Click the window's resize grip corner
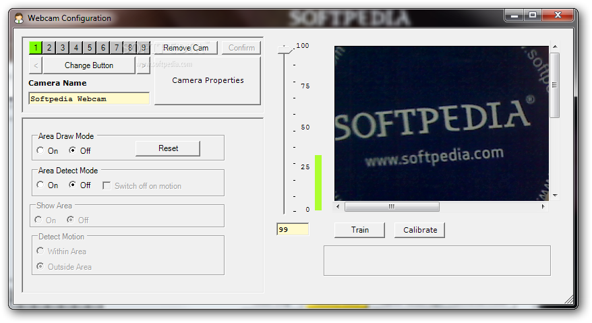 569,299
